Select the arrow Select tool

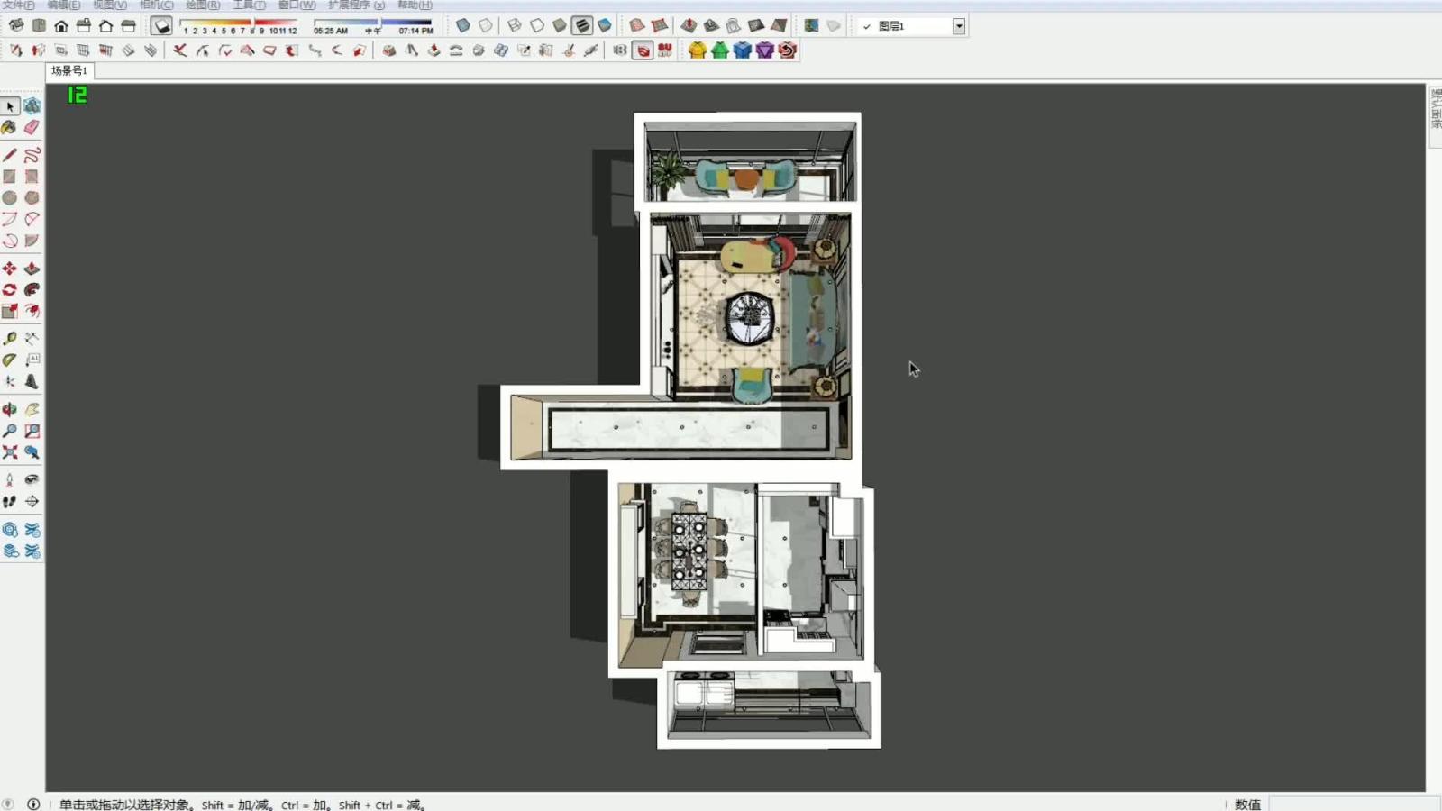10,106
